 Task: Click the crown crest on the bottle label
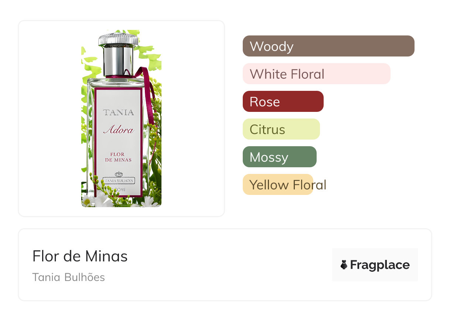coord(119,174)
